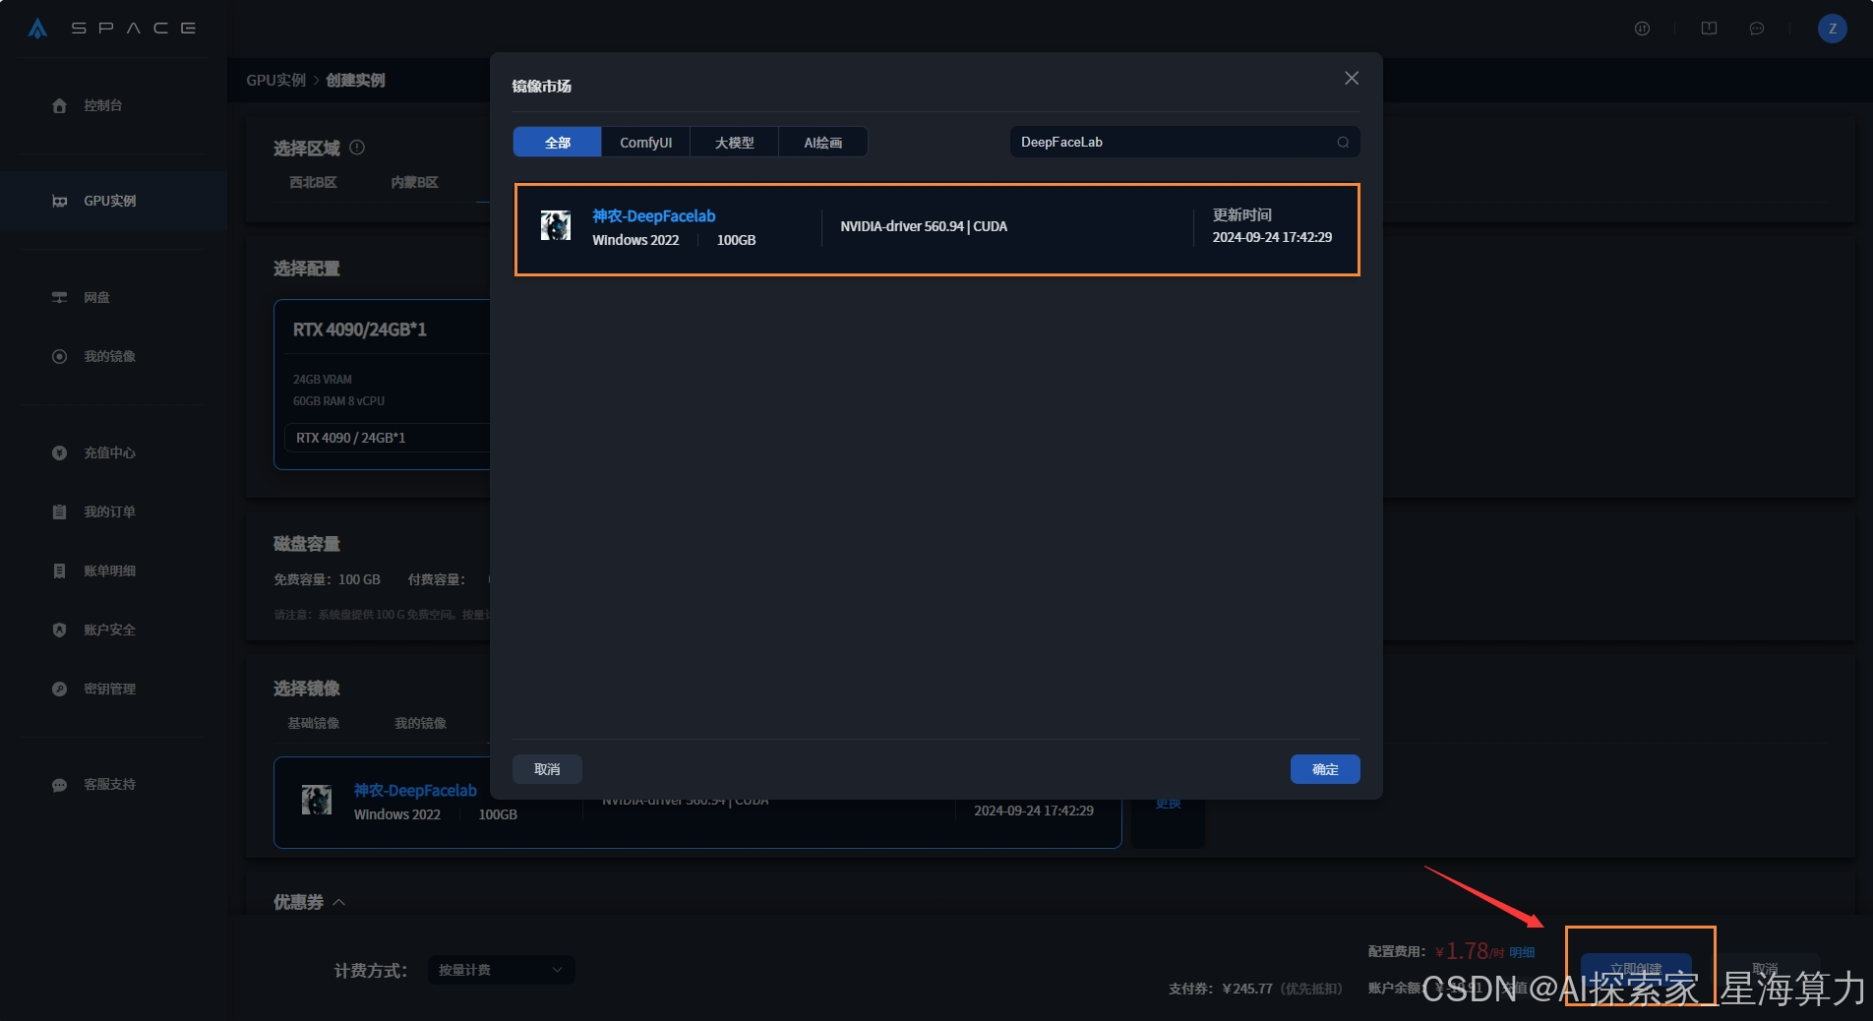This screenshot has width=1873, height=1021.
Task: Switch to the ComfyUI tab
Action: pos(645,143)
